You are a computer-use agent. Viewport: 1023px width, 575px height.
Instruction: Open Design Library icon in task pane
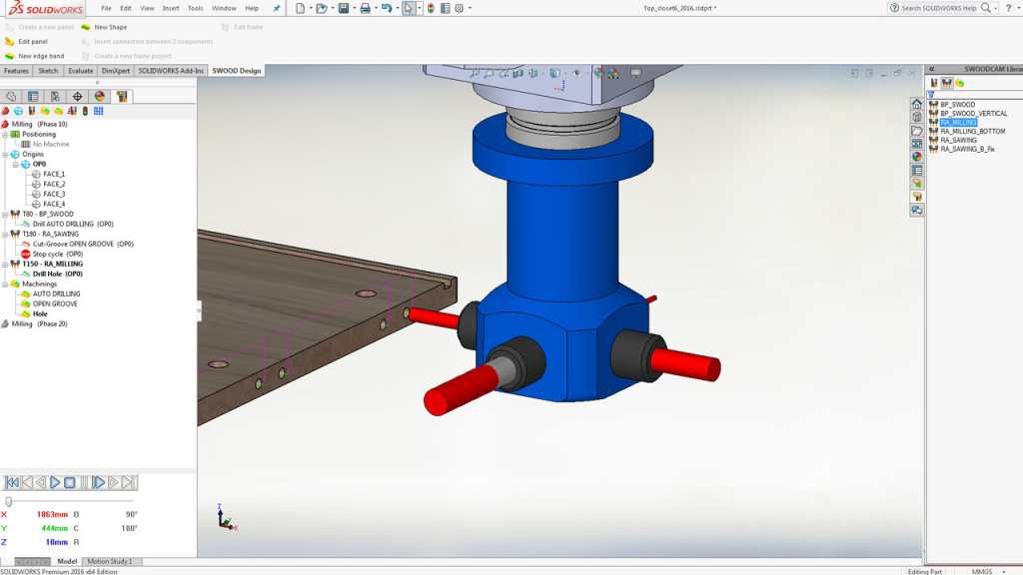[x=917, y=117]
